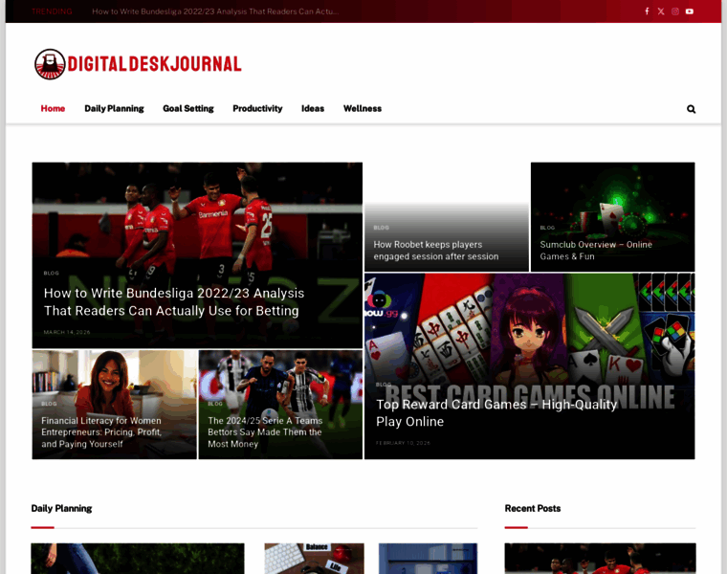Click the Digital Desk Journal logo
This screenshot has width=727, height=574.
click(138, 64)
